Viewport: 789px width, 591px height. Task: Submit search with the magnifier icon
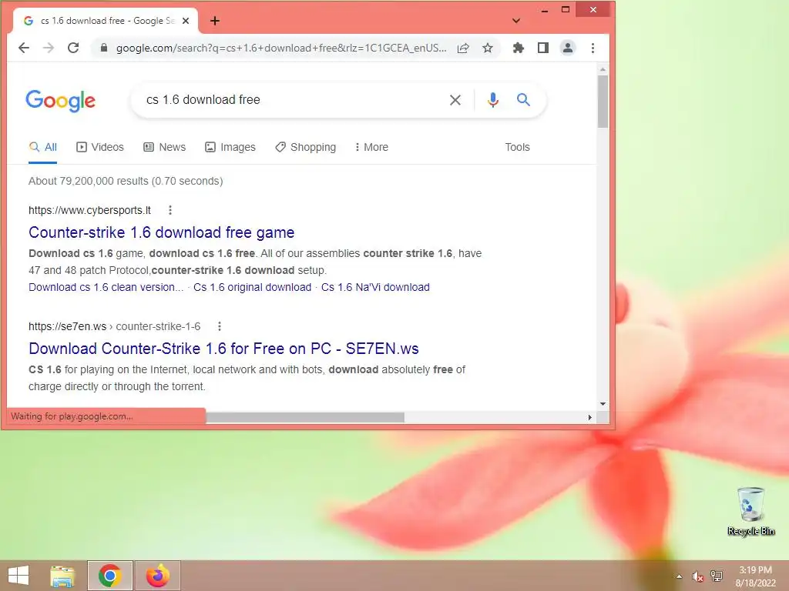tap(523, 99)
